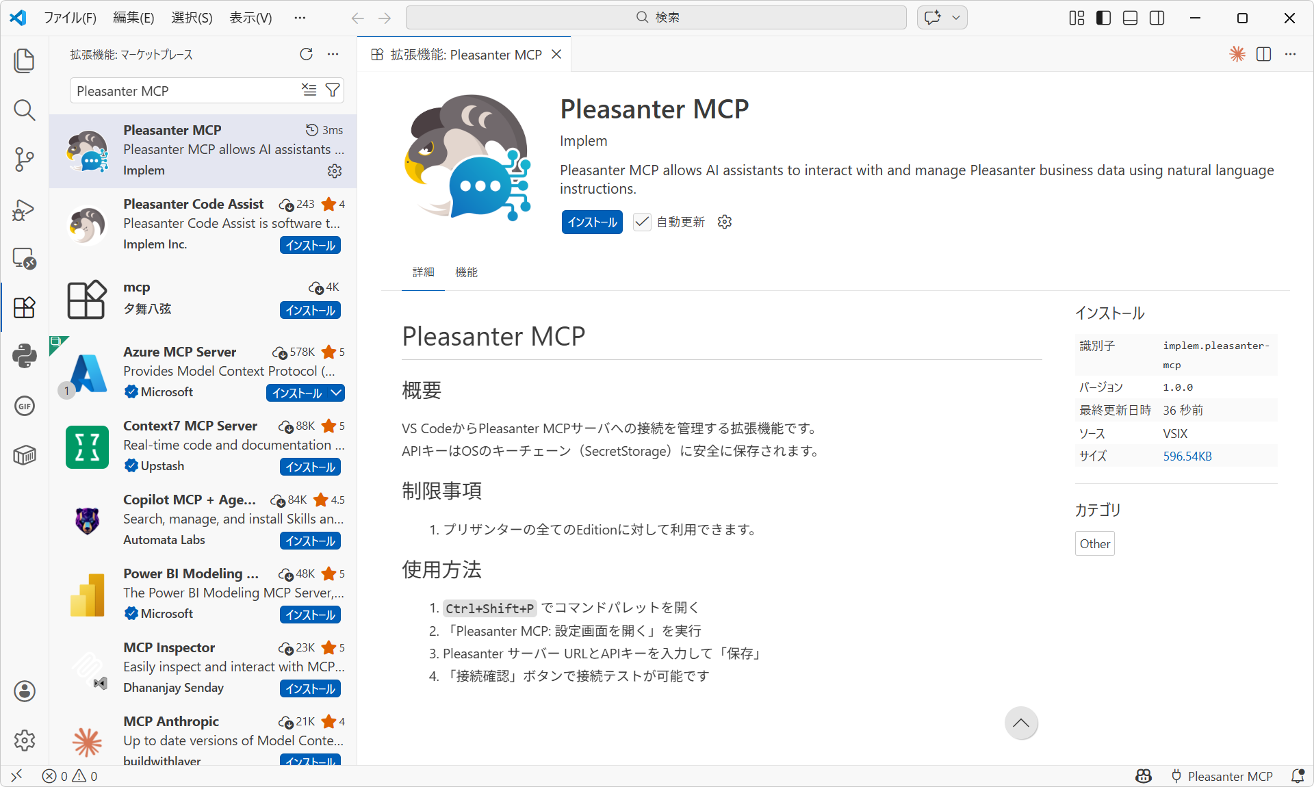Click Pleasanter MCP status bar entry
Image resolution: width=1314 pixels, height=787 pixels.
tap(1222, 776)
